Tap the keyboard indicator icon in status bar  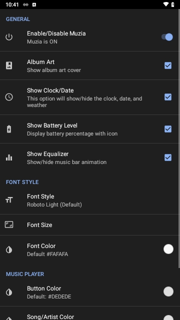[34, 4]
